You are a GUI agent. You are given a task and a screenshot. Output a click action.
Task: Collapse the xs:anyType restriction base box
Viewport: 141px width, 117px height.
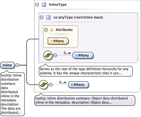[x=42, y=17]
